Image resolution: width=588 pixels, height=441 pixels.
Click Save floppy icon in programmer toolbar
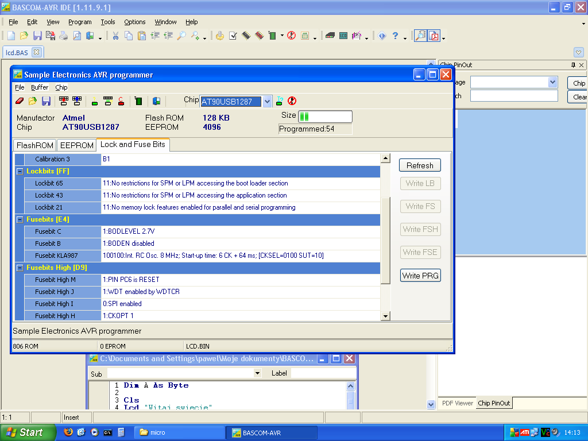pyautogui.click(x=46, y=101)
